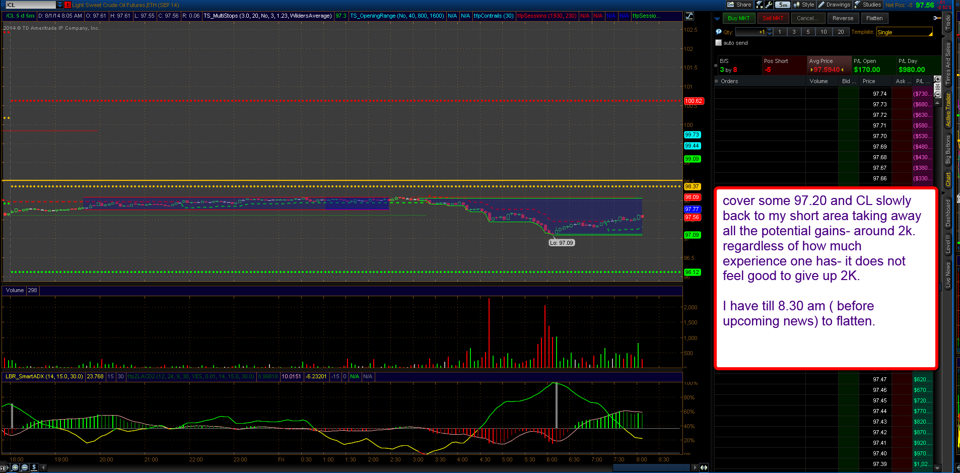This screenshot has width=960, height=473.
Task: Click the Qty help question icon
Action: [x=719, y=32]
